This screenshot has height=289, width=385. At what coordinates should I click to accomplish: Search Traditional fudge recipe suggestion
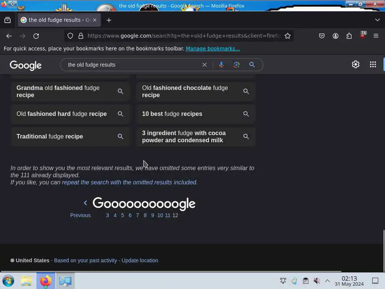70,137
